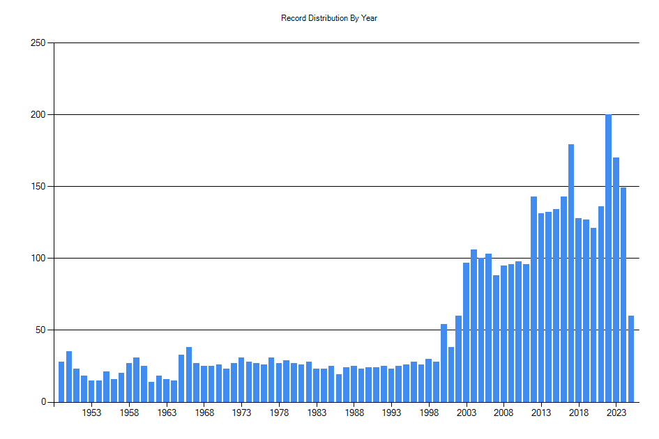
Task: Click the 200 label on the vertical axis
Action: pos(38,115)
